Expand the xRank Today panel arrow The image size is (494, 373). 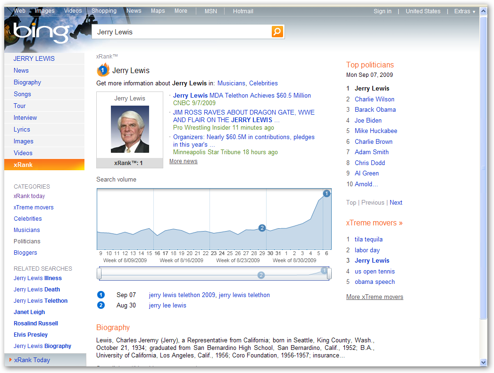point(10,360)
